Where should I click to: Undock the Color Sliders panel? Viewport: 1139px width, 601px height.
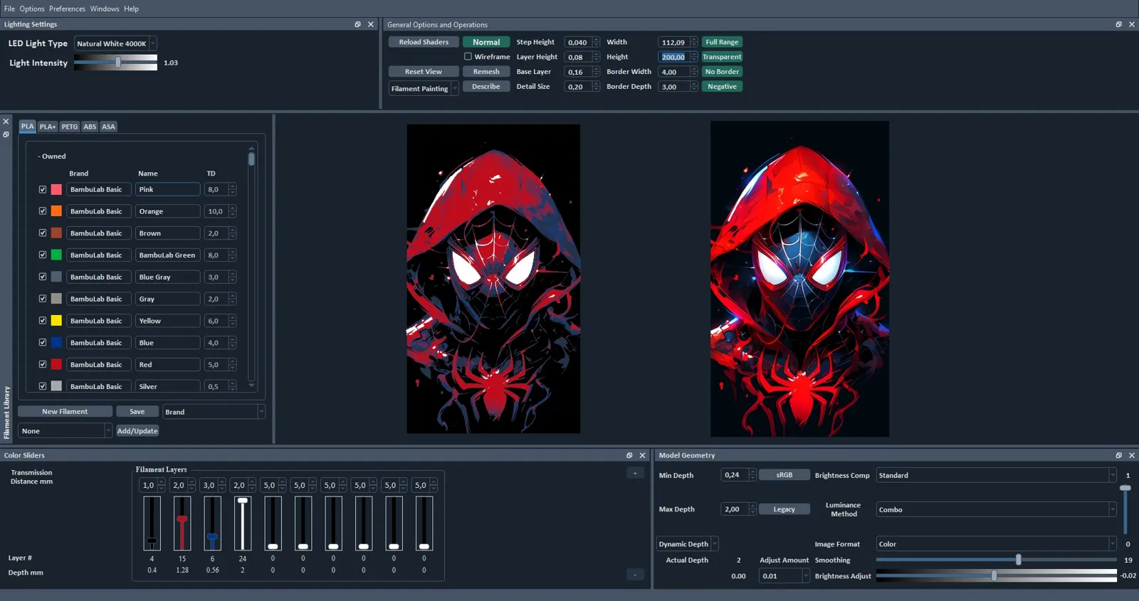pyautogui.click(x=629, y=455)
